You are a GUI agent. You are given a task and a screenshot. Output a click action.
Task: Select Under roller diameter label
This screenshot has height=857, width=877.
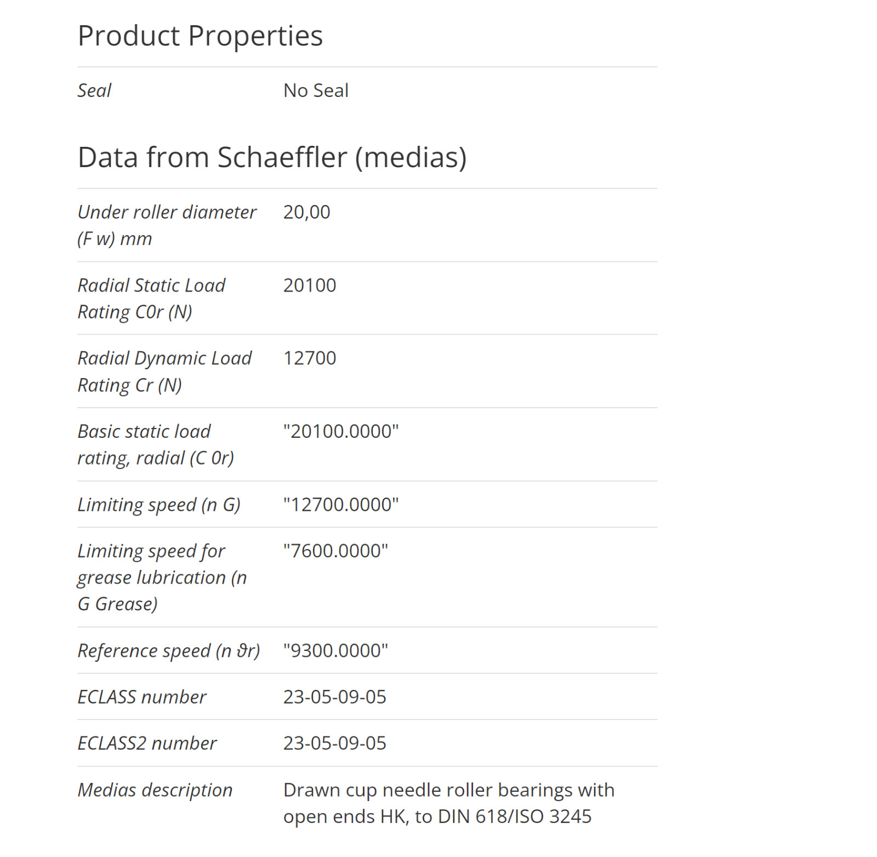pyautogui.click(x=167, y=225)
